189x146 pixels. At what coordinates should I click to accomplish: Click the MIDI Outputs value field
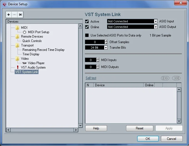tap(91, 67)
